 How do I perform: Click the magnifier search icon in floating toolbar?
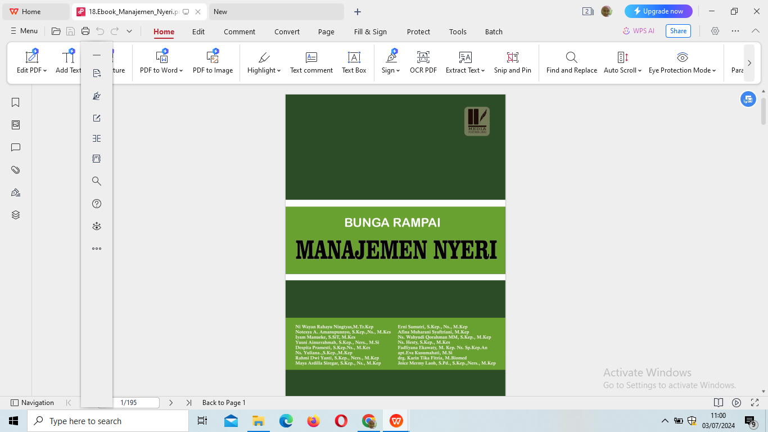point(97,181)
